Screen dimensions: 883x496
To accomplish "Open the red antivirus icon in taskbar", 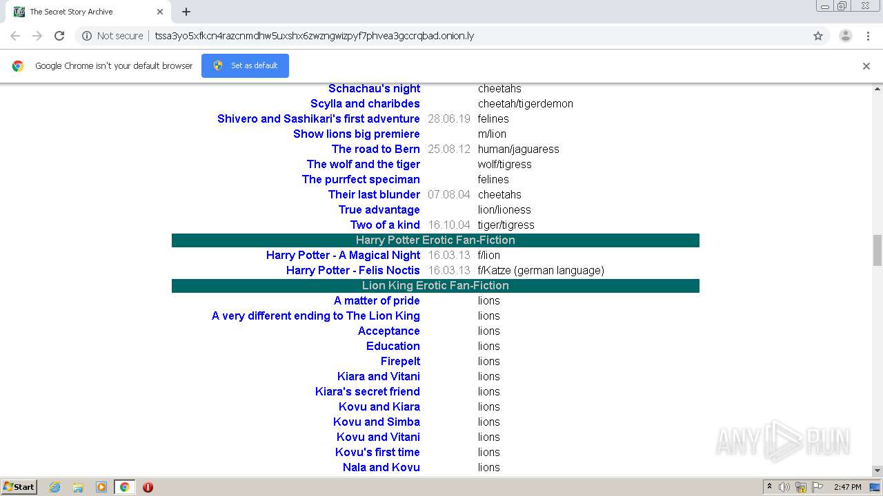I will pos(148,487).
